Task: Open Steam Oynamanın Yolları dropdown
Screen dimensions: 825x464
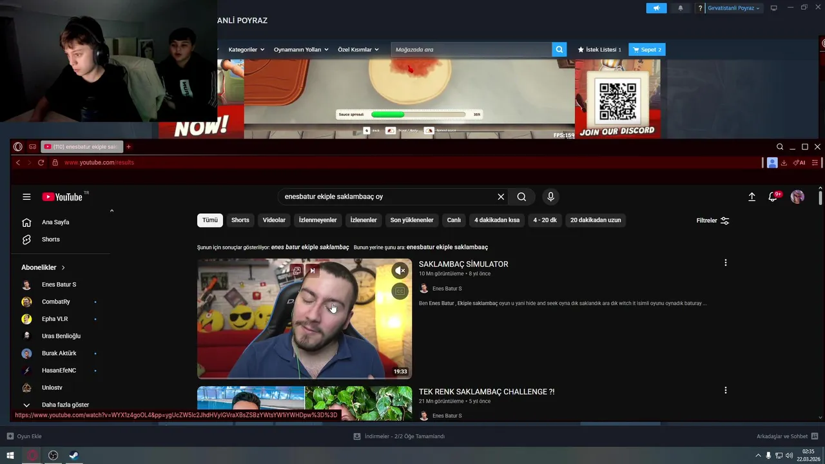Action: coord(301,50)
